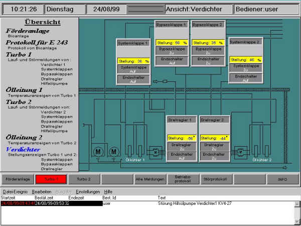Click Verdichter 2 sidebar entry
This screenshot has width=301, height=226.
pyautogui.click(x=53, y=112)
